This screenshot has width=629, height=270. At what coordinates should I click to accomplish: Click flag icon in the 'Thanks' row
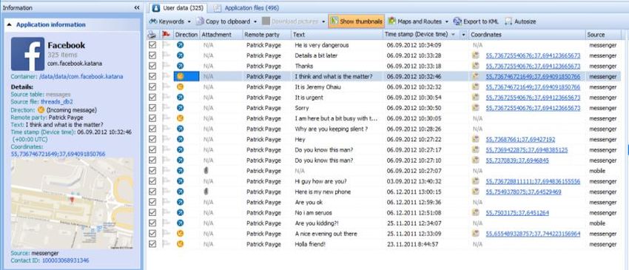point(166,66)
